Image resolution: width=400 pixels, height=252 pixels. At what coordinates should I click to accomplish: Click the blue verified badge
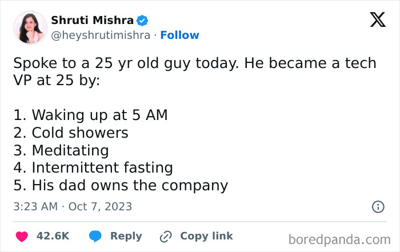tap(142, 21)
